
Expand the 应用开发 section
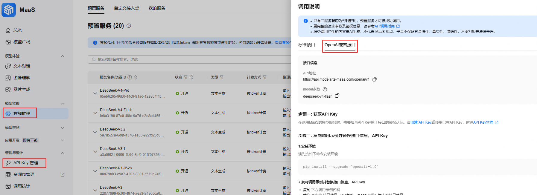click(63, 140)
